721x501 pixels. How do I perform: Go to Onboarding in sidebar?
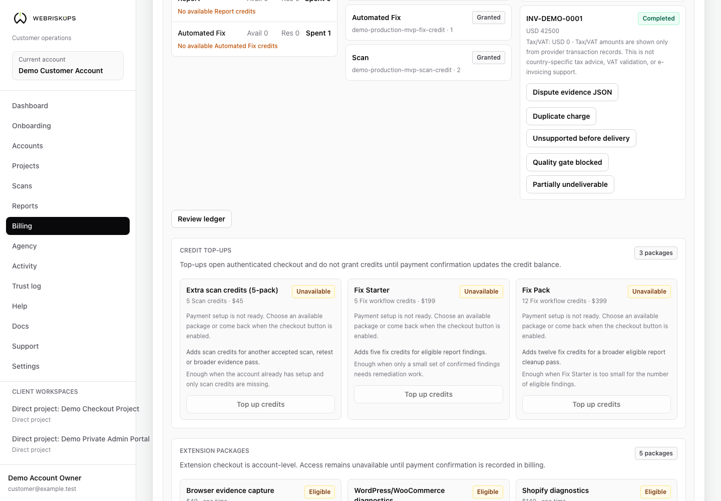68,126
